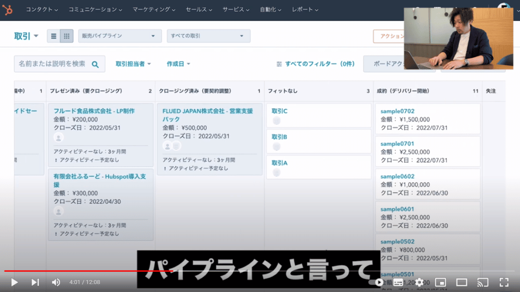The height and width of the screenshot is (292, 520).
Task: Click avatar icon on 取引A card
Action: coord(276,173)
